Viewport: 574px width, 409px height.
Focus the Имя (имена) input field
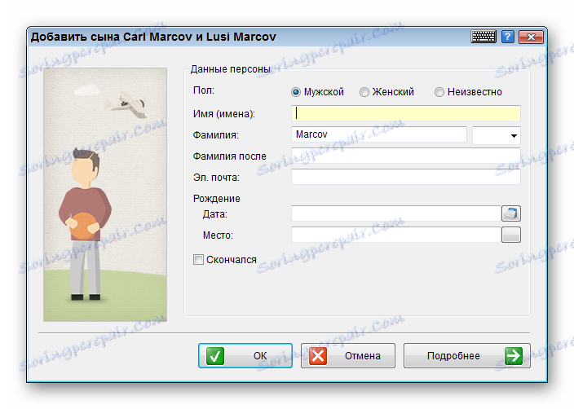405,113
